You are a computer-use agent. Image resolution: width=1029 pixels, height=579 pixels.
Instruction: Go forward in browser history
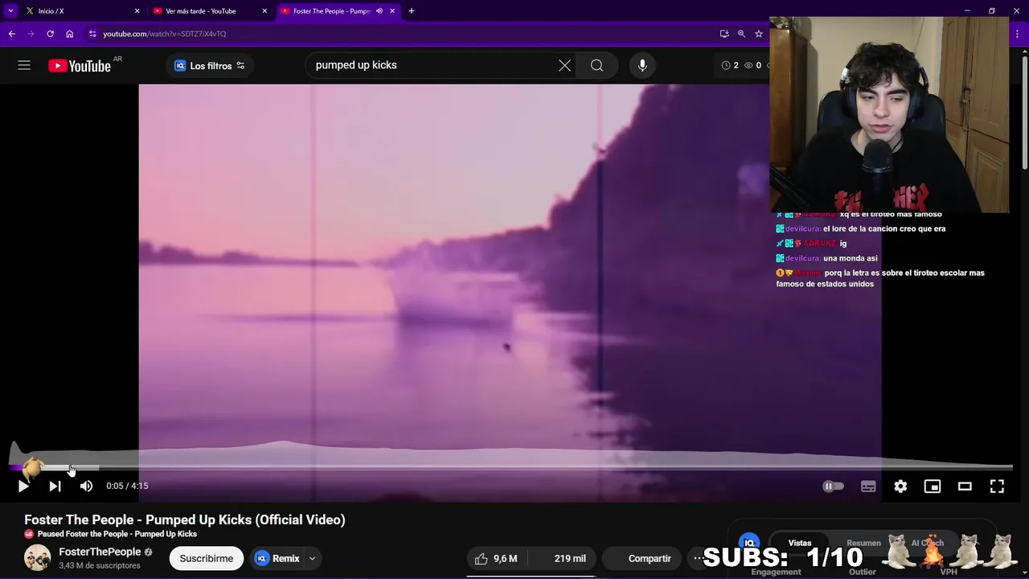[31, 34]
